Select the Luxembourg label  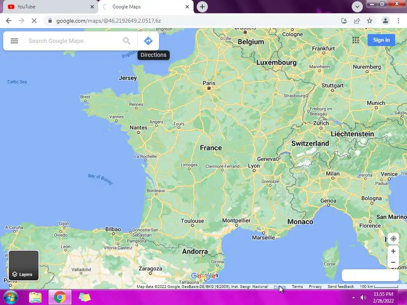[276, 62]
